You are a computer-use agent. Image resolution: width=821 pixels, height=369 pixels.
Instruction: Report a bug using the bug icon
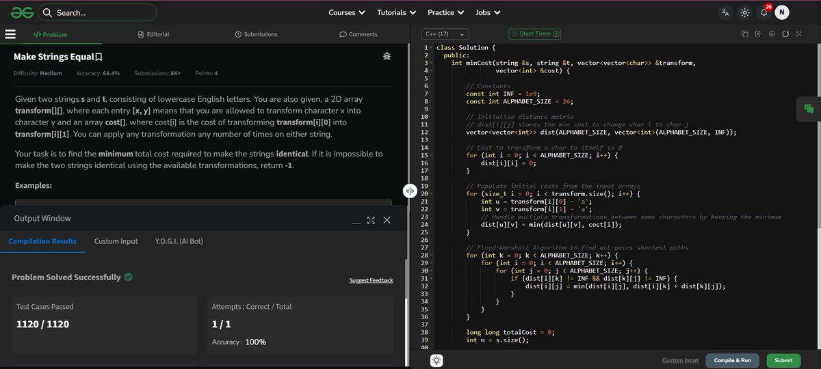coord(387,57)
